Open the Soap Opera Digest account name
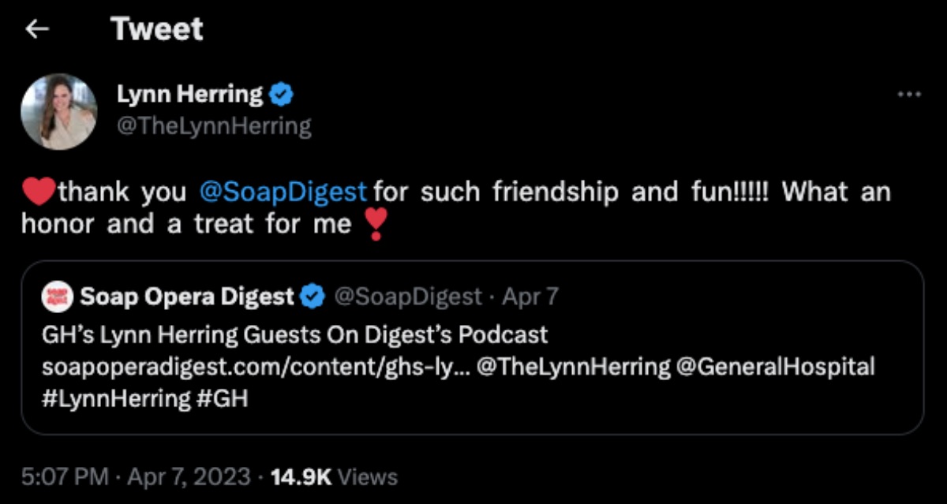 coord(186,297)
